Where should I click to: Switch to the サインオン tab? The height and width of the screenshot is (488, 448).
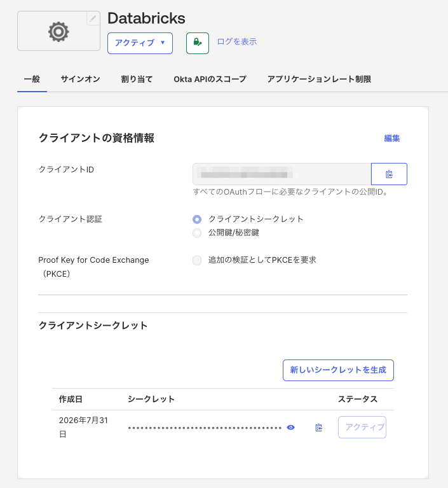click(x=80, y=79)
